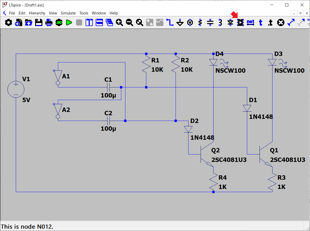The image size is (310, 231).
Task: Click voltage source V1 on schematic
Action: coord(16,89)
